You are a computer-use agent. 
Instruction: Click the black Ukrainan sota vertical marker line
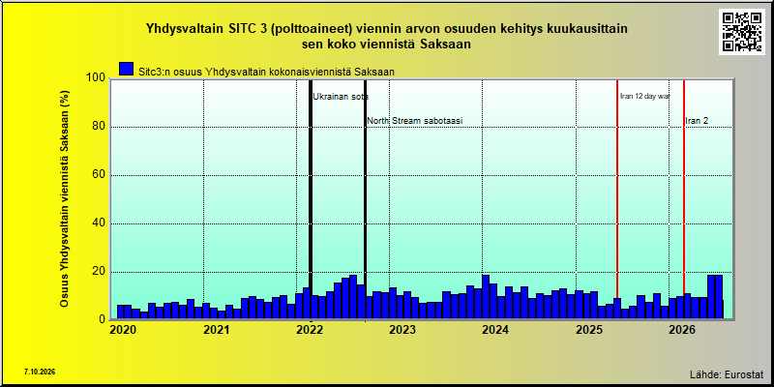[311, 197]
